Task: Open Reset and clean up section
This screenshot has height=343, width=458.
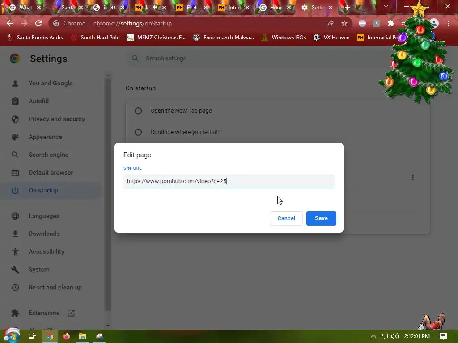Action: [55, 287]
